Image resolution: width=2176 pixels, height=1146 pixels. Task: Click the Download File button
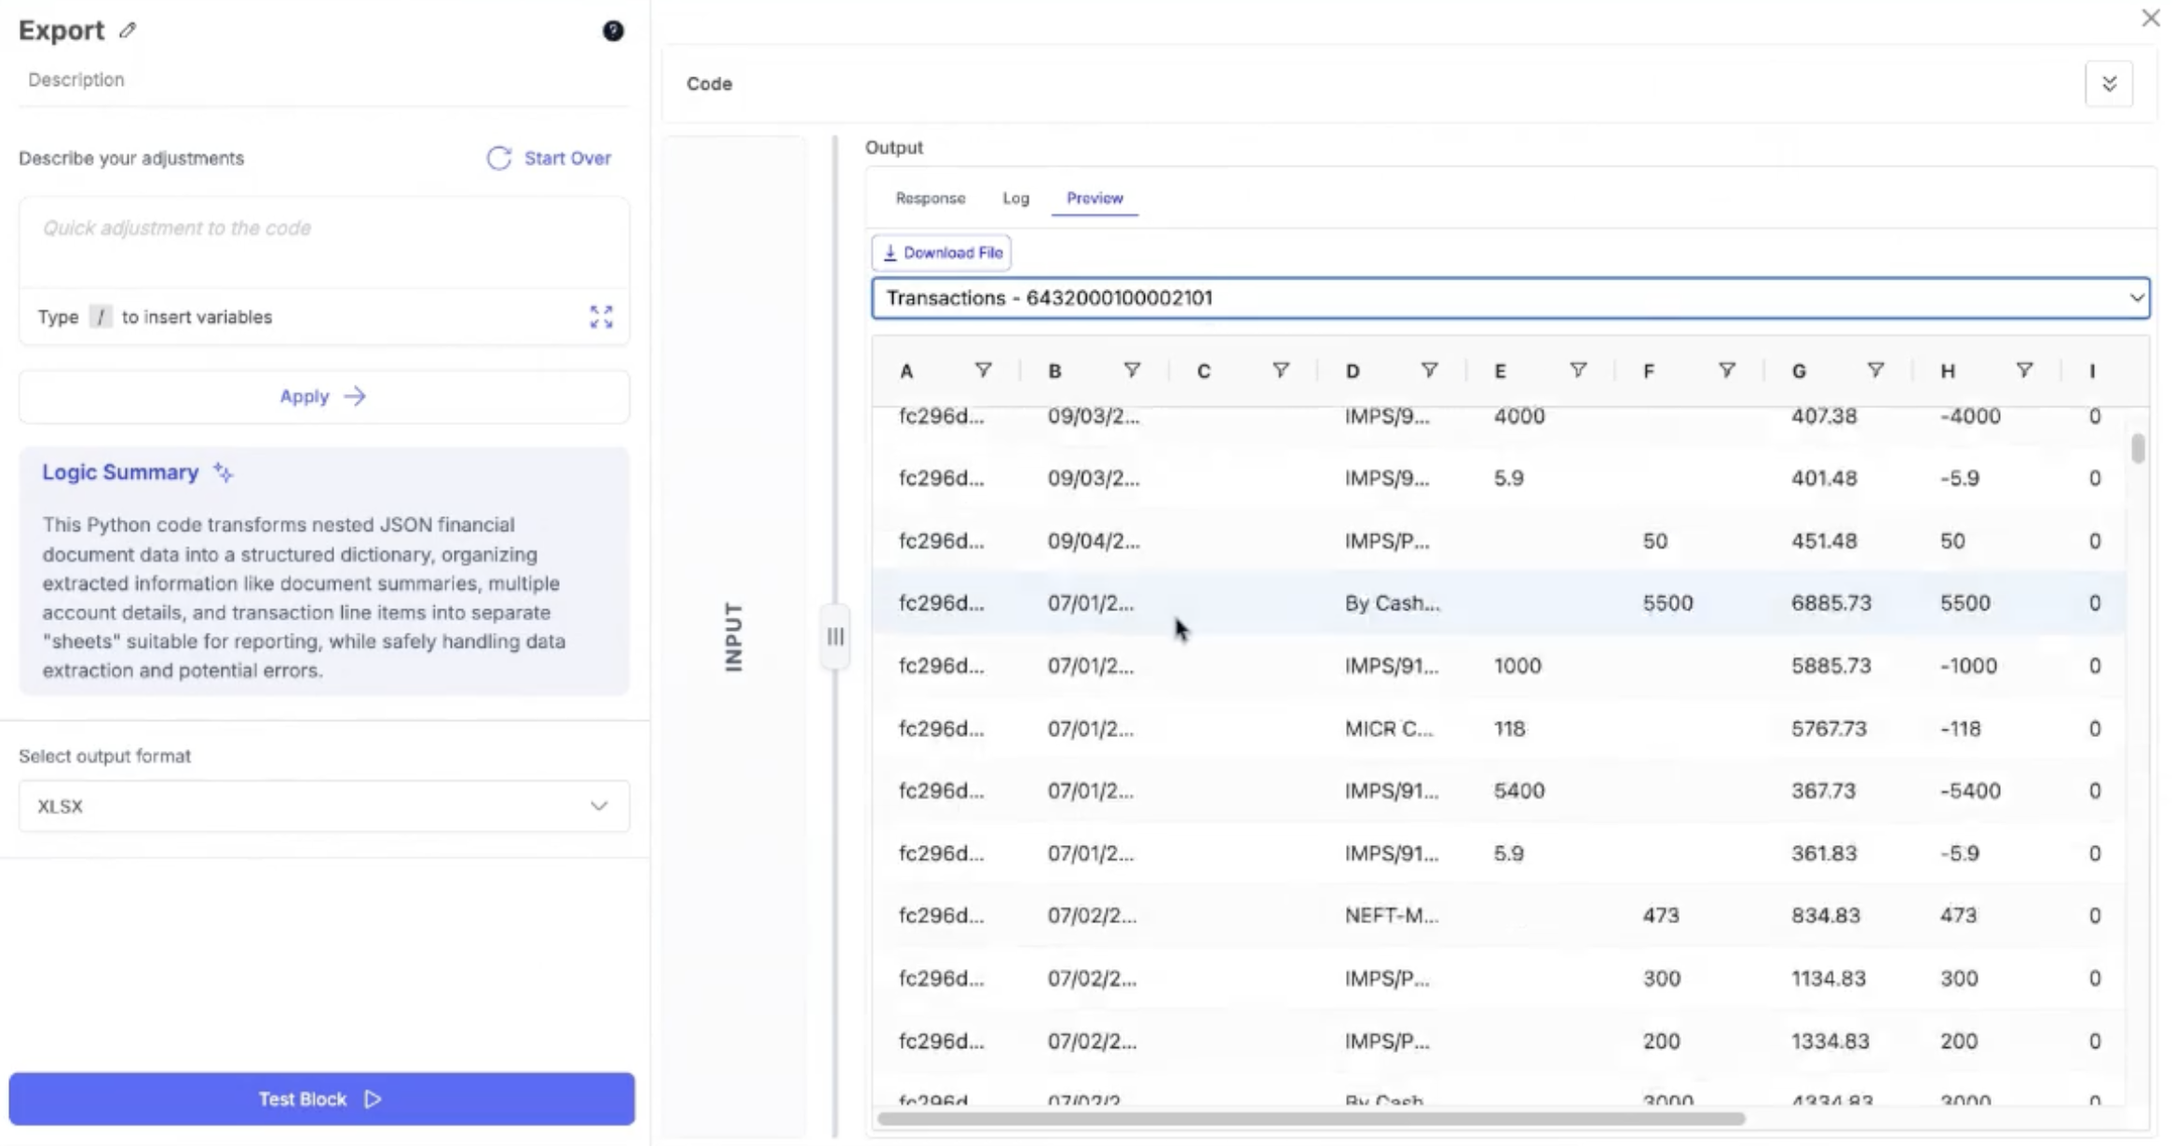click(942, 252)
